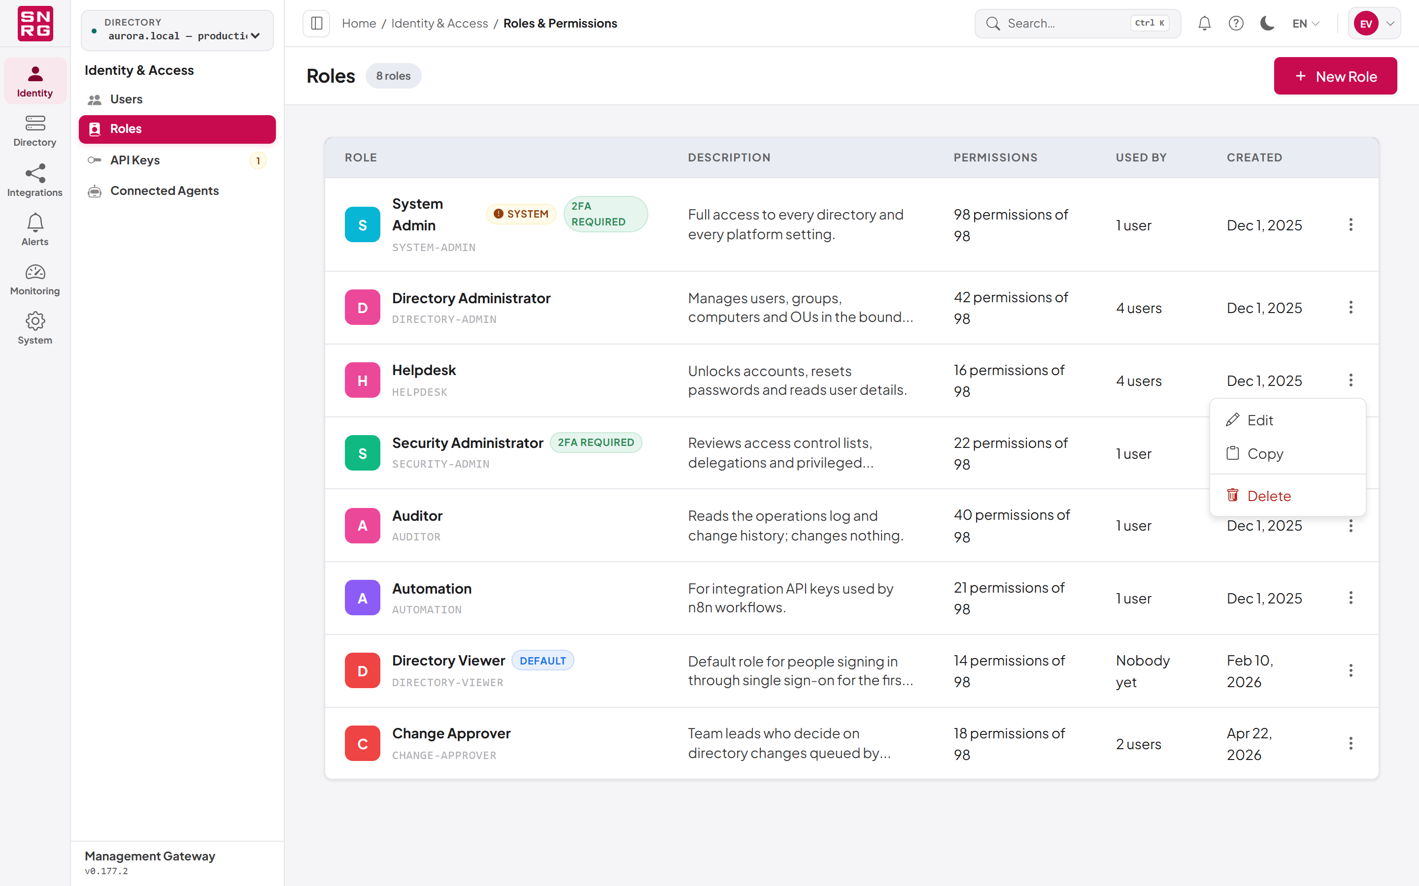
Task: Open the Automation row actions menu
Action: point(1351,598)
